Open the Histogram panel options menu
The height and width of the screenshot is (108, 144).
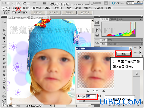(141, 19)
